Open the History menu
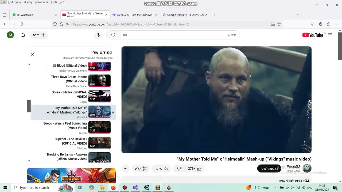342x192 pixels. (28, 2)
